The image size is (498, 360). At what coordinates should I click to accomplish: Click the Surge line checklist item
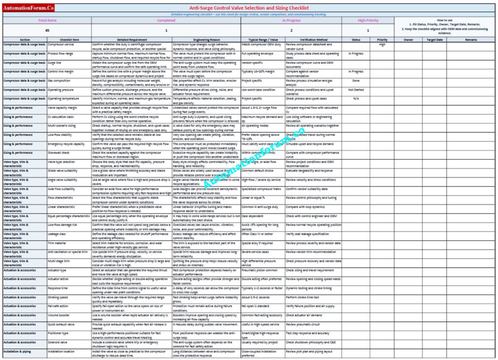click(69, 65)
